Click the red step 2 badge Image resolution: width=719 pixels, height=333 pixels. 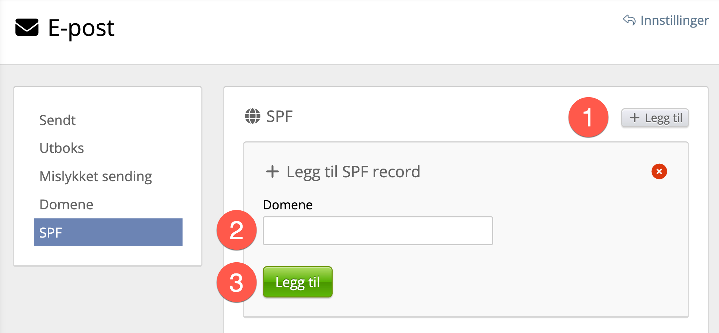pos(237,230)
